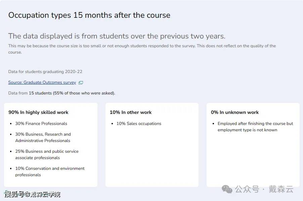
Task: Click the 'data displayed is from students' subtitle
Action: click(x=117, y=36)
